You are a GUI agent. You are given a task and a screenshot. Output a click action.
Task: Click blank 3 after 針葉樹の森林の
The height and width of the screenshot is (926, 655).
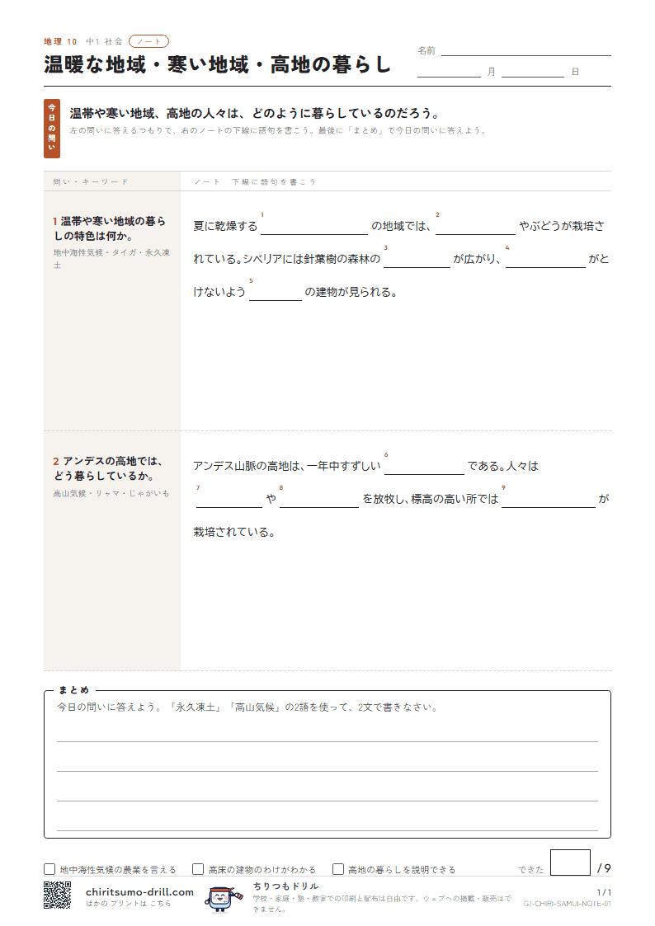coord(417,260)
